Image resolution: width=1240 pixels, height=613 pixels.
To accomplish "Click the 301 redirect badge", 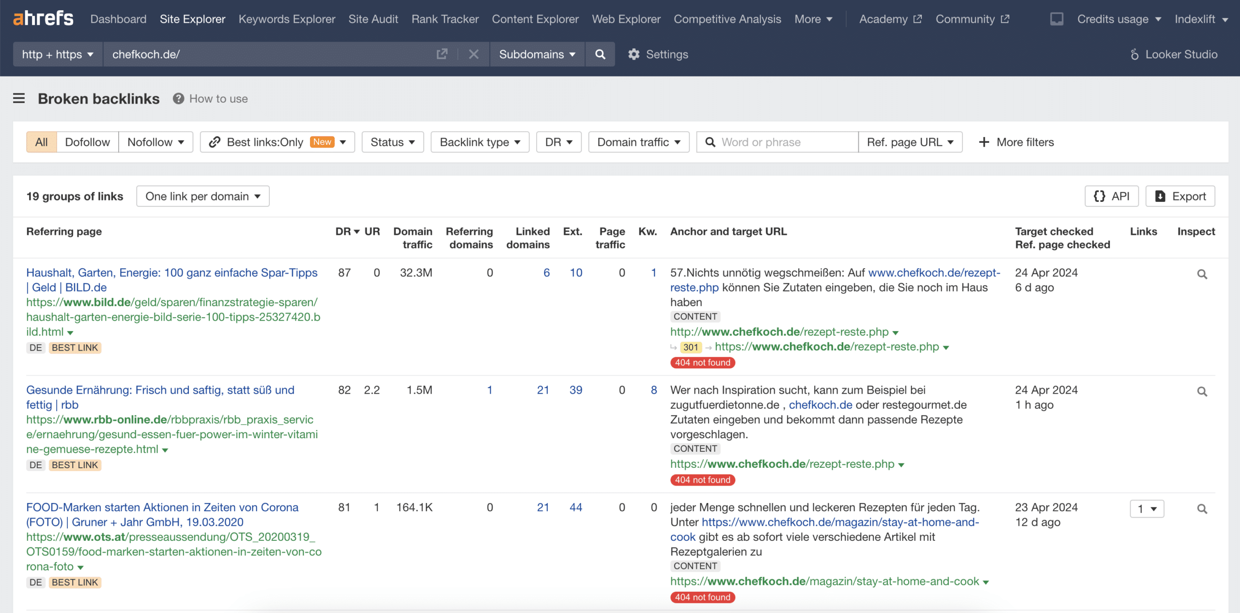I will click(x=691, y=347).
